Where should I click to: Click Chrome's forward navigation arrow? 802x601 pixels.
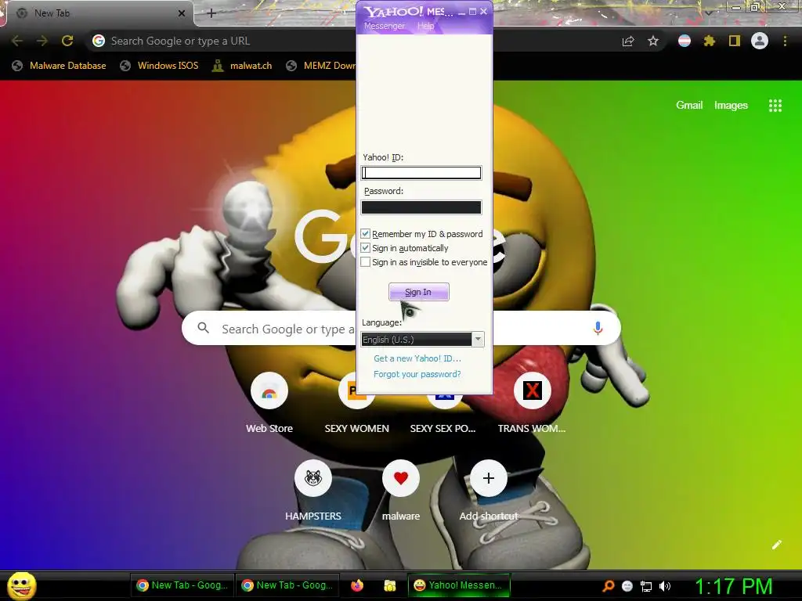click(42, 41)
